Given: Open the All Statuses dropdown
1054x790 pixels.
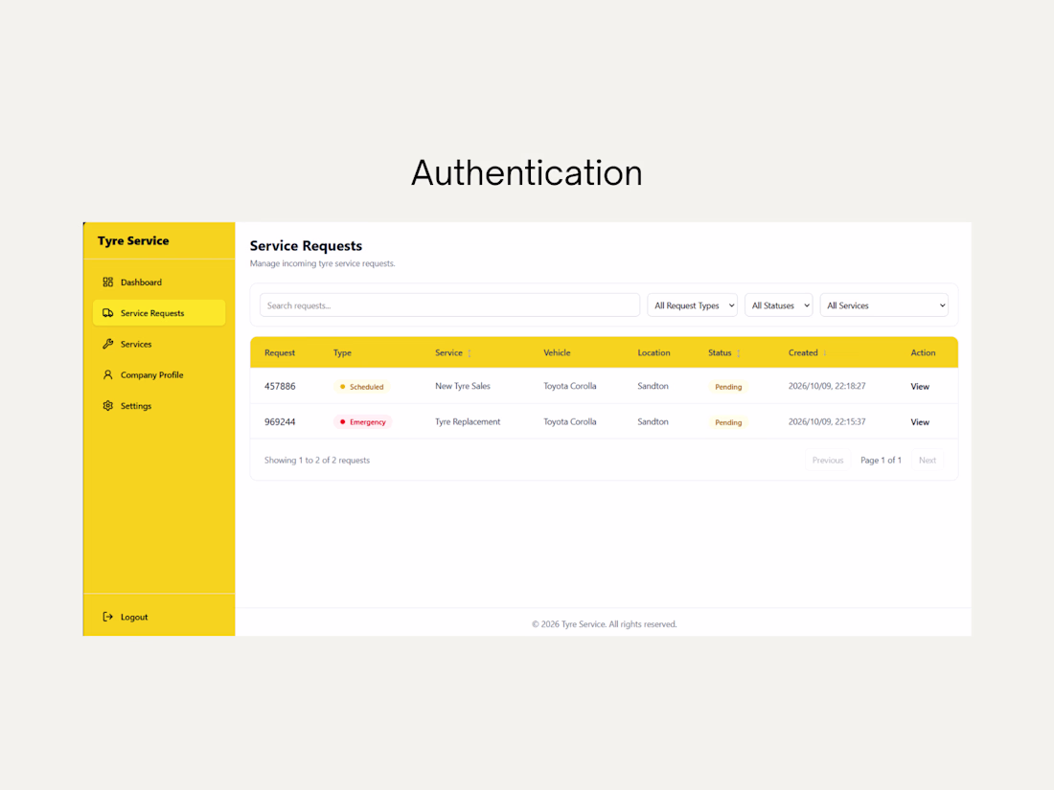Looking at the screenshot, I should click(x=778, y=305).
